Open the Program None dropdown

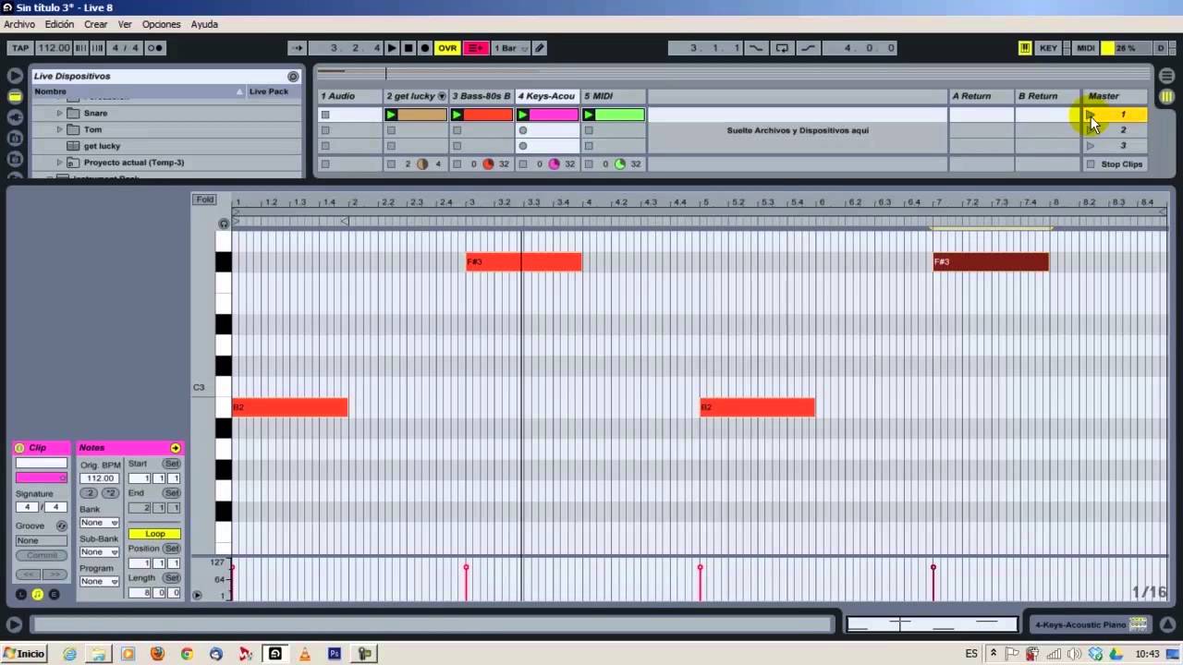(x=99, y=582)
